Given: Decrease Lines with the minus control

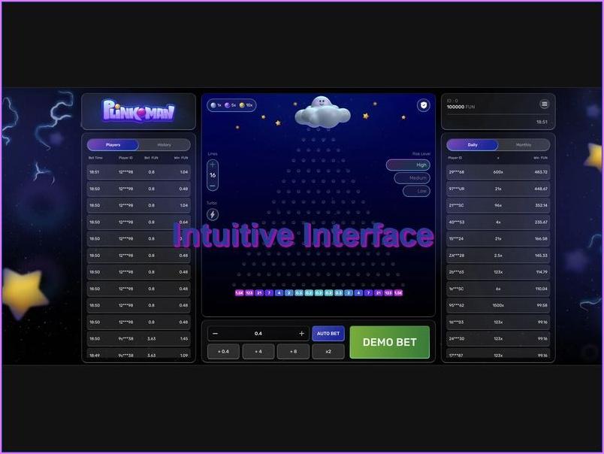Looking at the screenshot, I should coord(213,185).
